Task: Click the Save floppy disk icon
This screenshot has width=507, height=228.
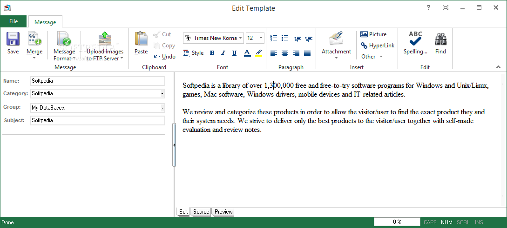Action: pos(13,39)
